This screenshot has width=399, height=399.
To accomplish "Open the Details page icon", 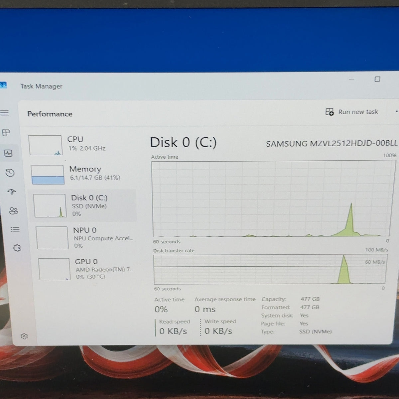I will (15, 229).
